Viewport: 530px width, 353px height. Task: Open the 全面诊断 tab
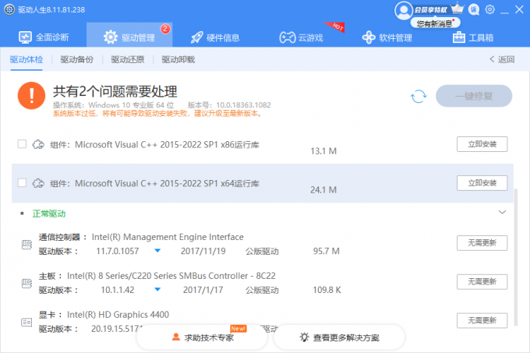44,37
